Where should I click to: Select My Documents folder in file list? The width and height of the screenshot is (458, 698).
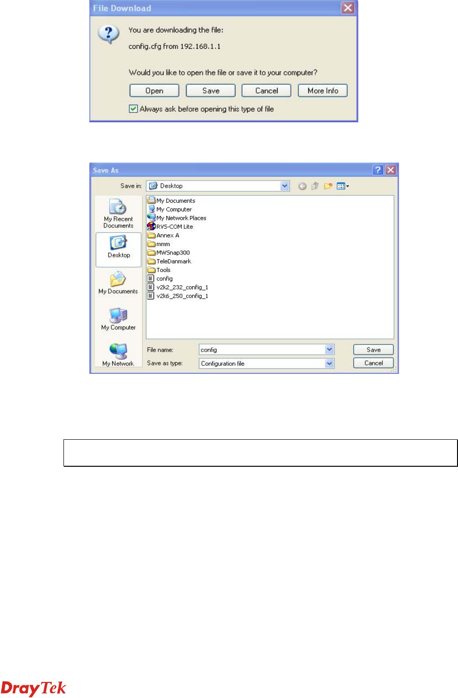[171, 201]
